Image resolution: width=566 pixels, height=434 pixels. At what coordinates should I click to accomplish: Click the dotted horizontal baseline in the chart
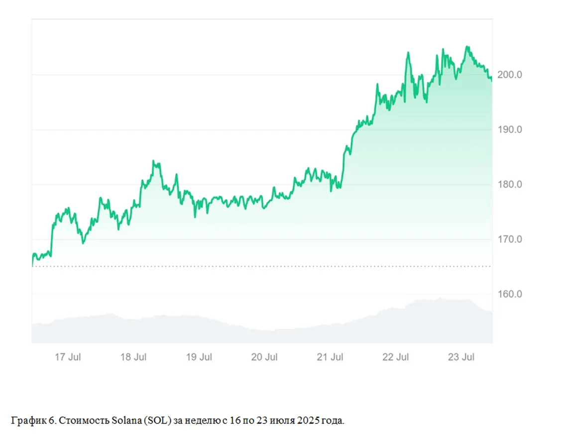(249, 266)
